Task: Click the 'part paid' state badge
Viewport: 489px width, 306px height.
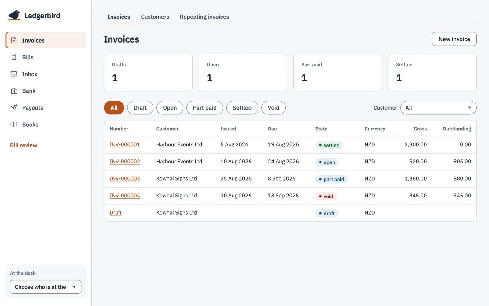Action: [332, 179]
